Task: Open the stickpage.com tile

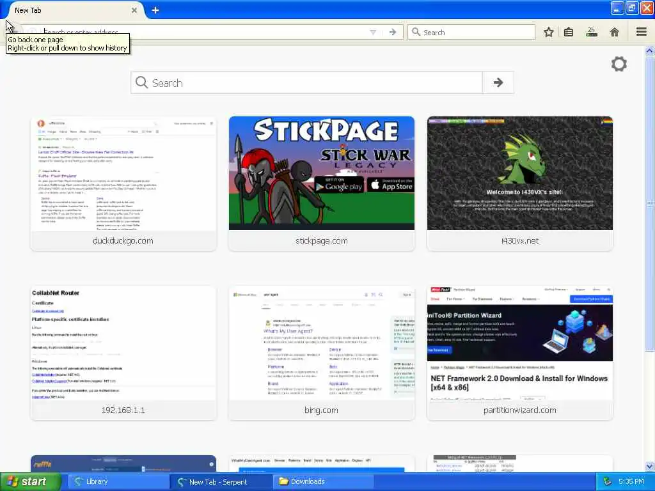Action: (x=322, y=183)
